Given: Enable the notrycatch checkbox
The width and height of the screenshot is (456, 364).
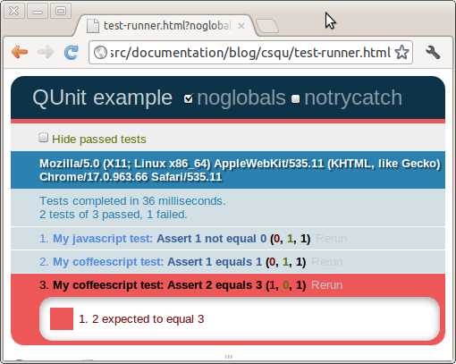Looking at the screenshot, I should tap(295, 99).
